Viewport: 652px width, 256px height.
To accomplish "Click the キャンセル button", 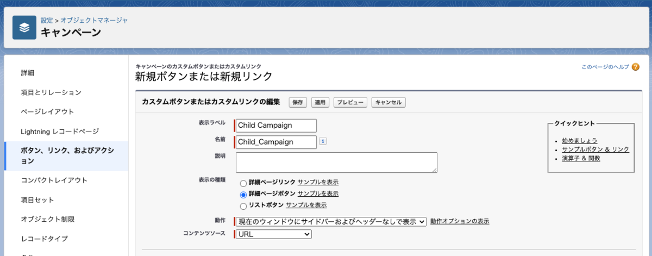I will click(x=388, y=102).
